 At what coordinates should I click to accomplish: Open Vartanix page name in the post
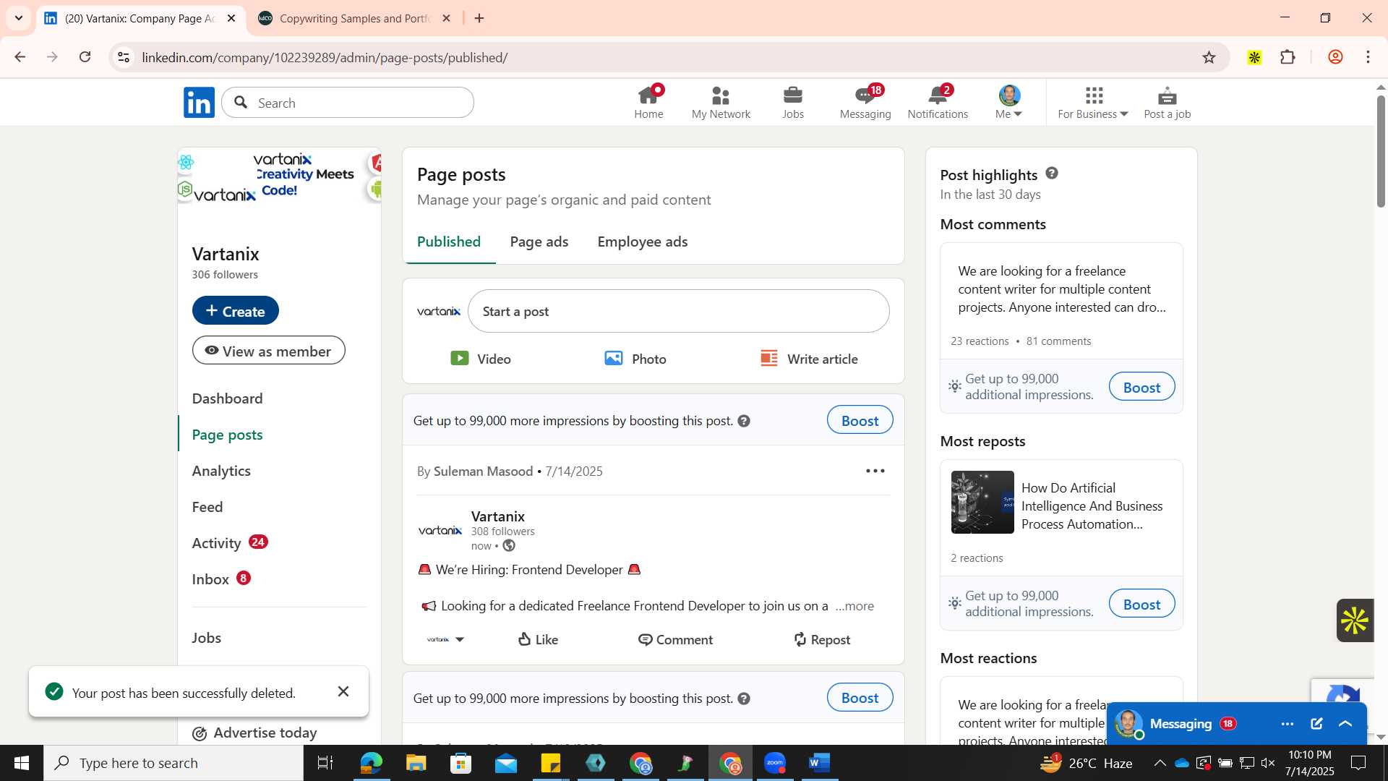click(498, 516)
